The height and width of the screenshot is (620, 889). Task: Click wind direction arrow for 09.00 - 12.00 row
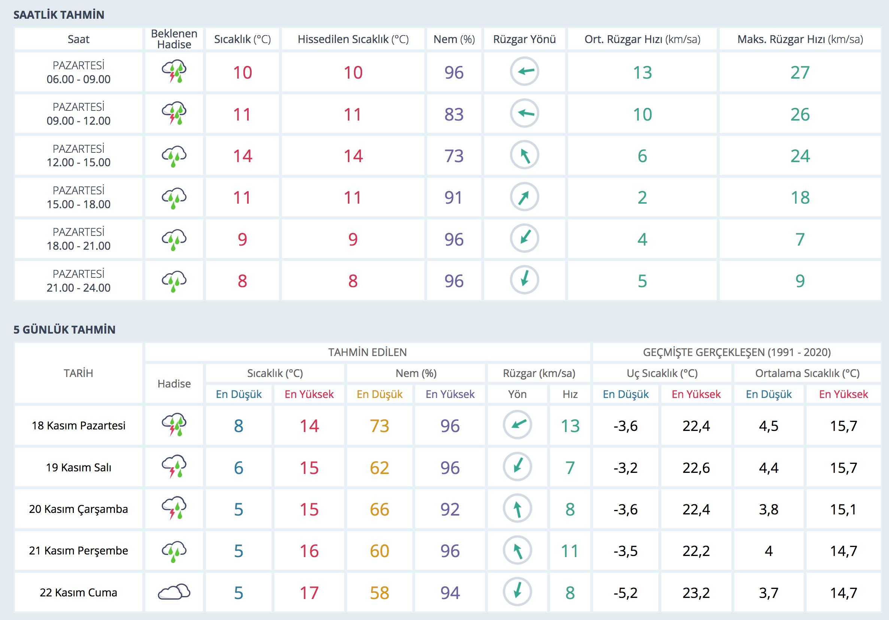pos(524,113)
